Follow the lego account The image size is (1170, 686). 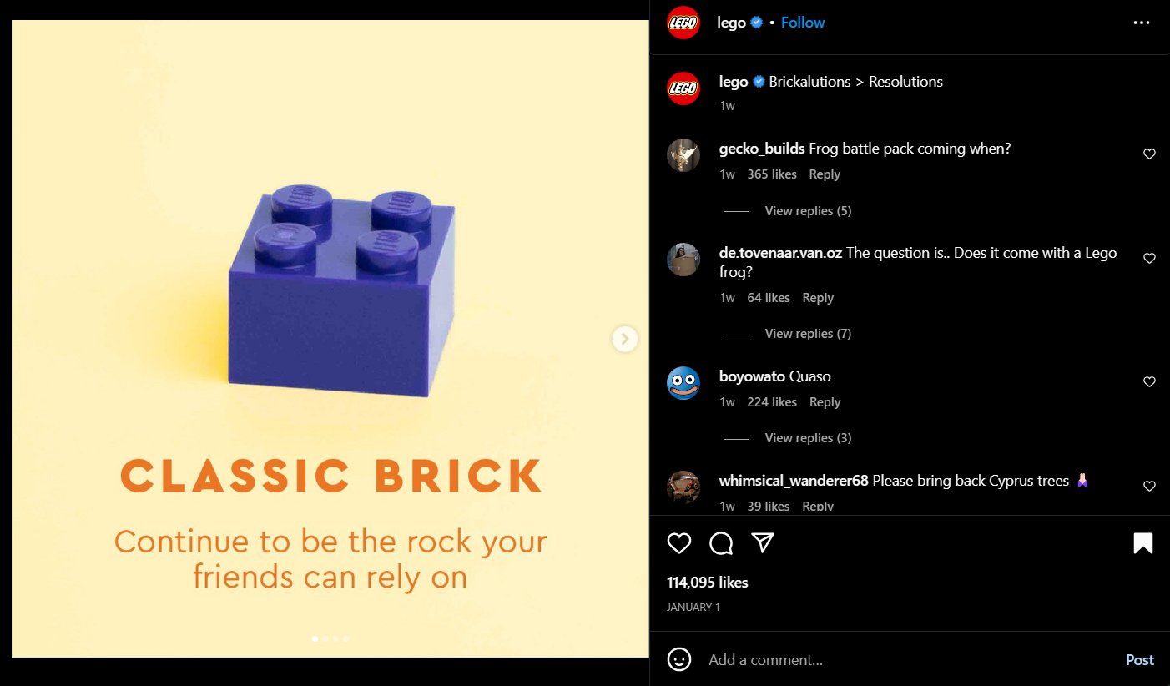click(x=803, y=23)
